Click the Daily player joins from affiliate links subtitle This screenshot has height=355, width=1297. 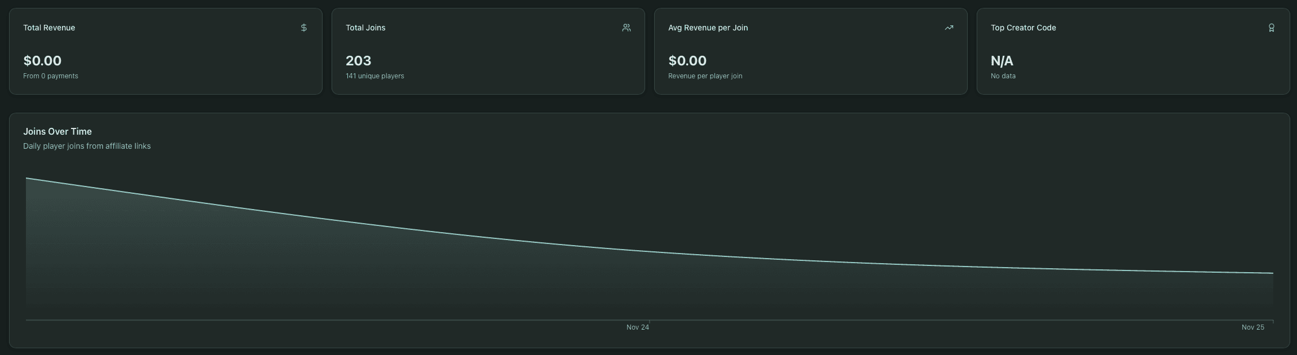[x=87, y=146]
